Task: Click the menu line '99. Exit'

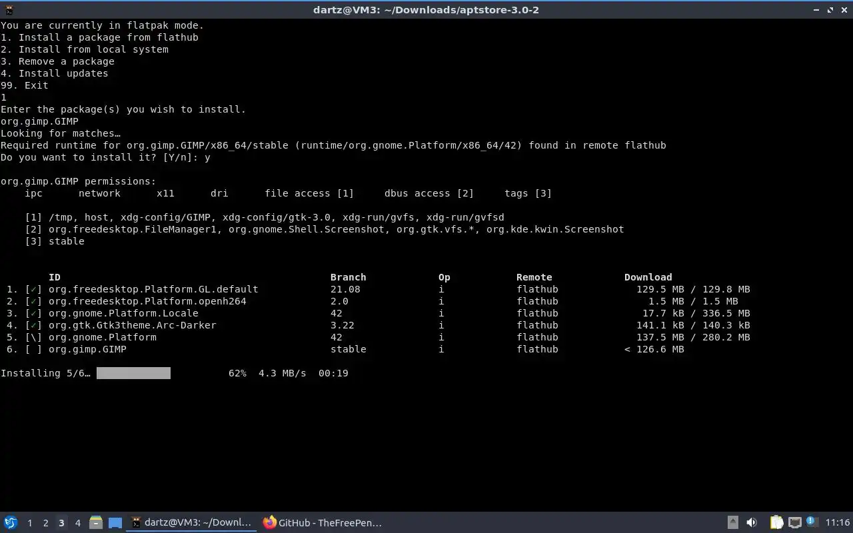Action: pyautogui.click(x=25, y=85)
